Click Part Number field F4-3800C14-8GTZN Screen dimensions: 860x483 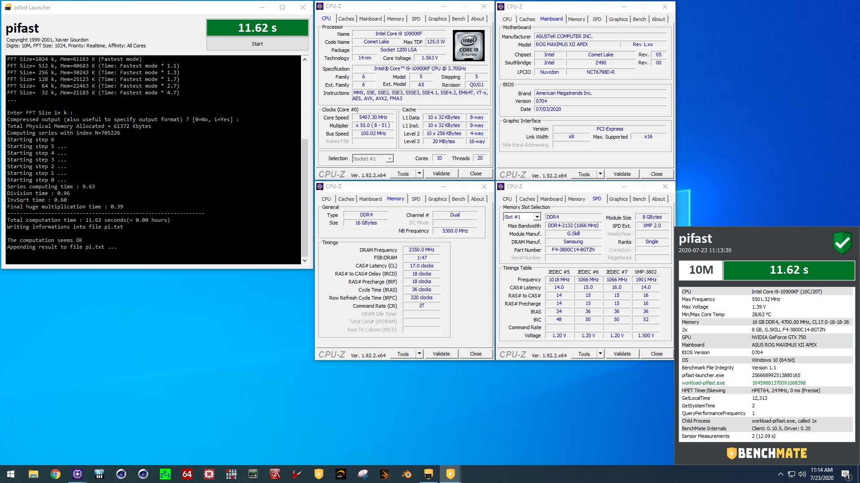point(573,250)
